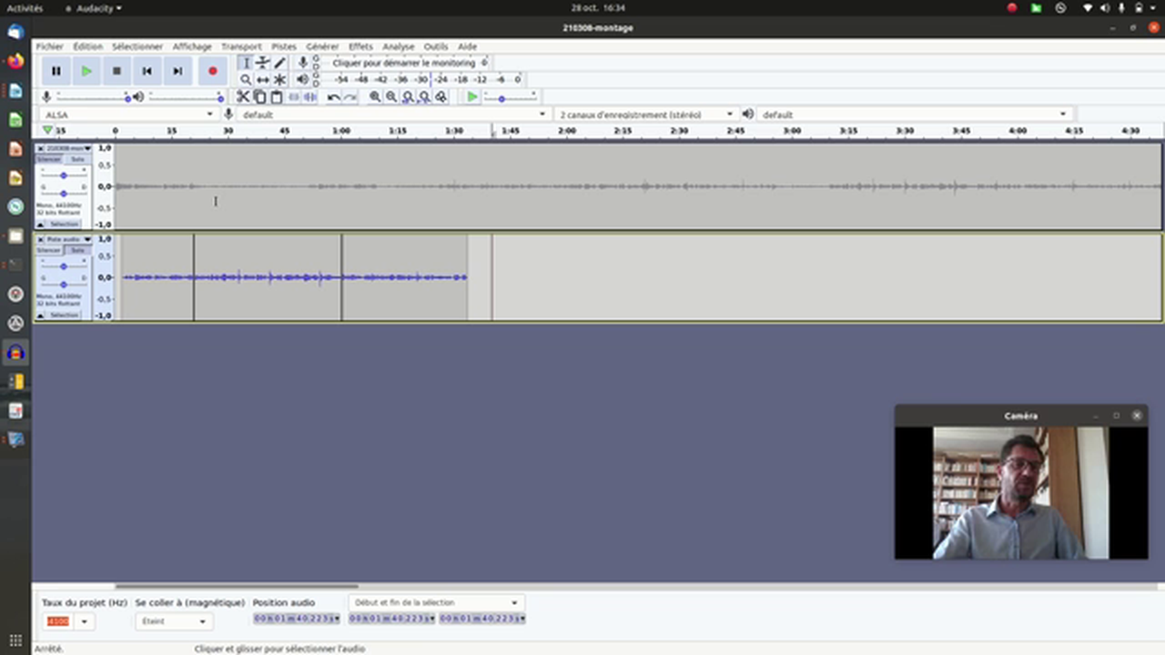Image resolution: width=1165 pixels, height=655 pixels.
Task: Open the Effets menu
Action: point(360,46)
